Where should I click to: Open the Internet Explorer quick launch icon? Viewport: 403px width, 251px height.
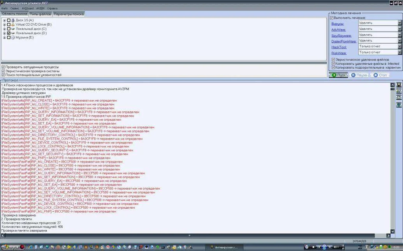[31, 247]
